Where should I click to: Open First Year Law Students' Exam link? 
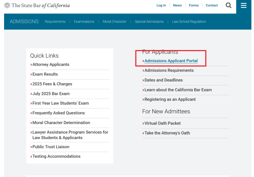click(61, 103)
